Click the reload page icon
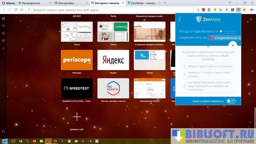Image resolution: width=256 pixels, height=144 pixels. click(x=16, y=10)
